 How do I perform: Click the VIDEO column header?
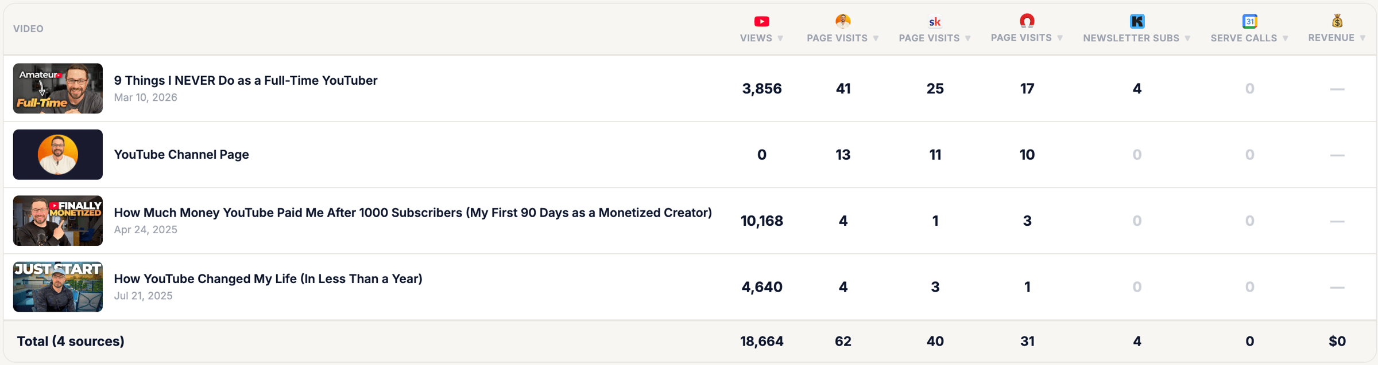(x=28, y=29)
